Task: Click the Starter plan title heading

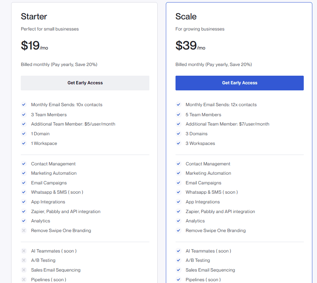Action: point(34,16)
